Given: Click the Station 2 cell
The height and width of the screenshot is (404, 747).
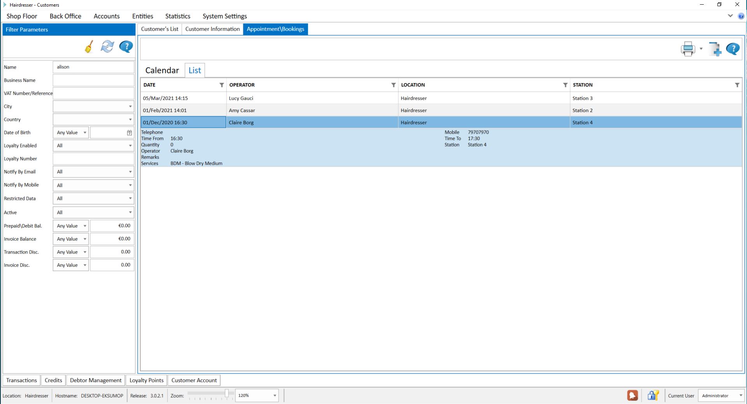Looking at the screenshot, I should click(x=656, y=110).
